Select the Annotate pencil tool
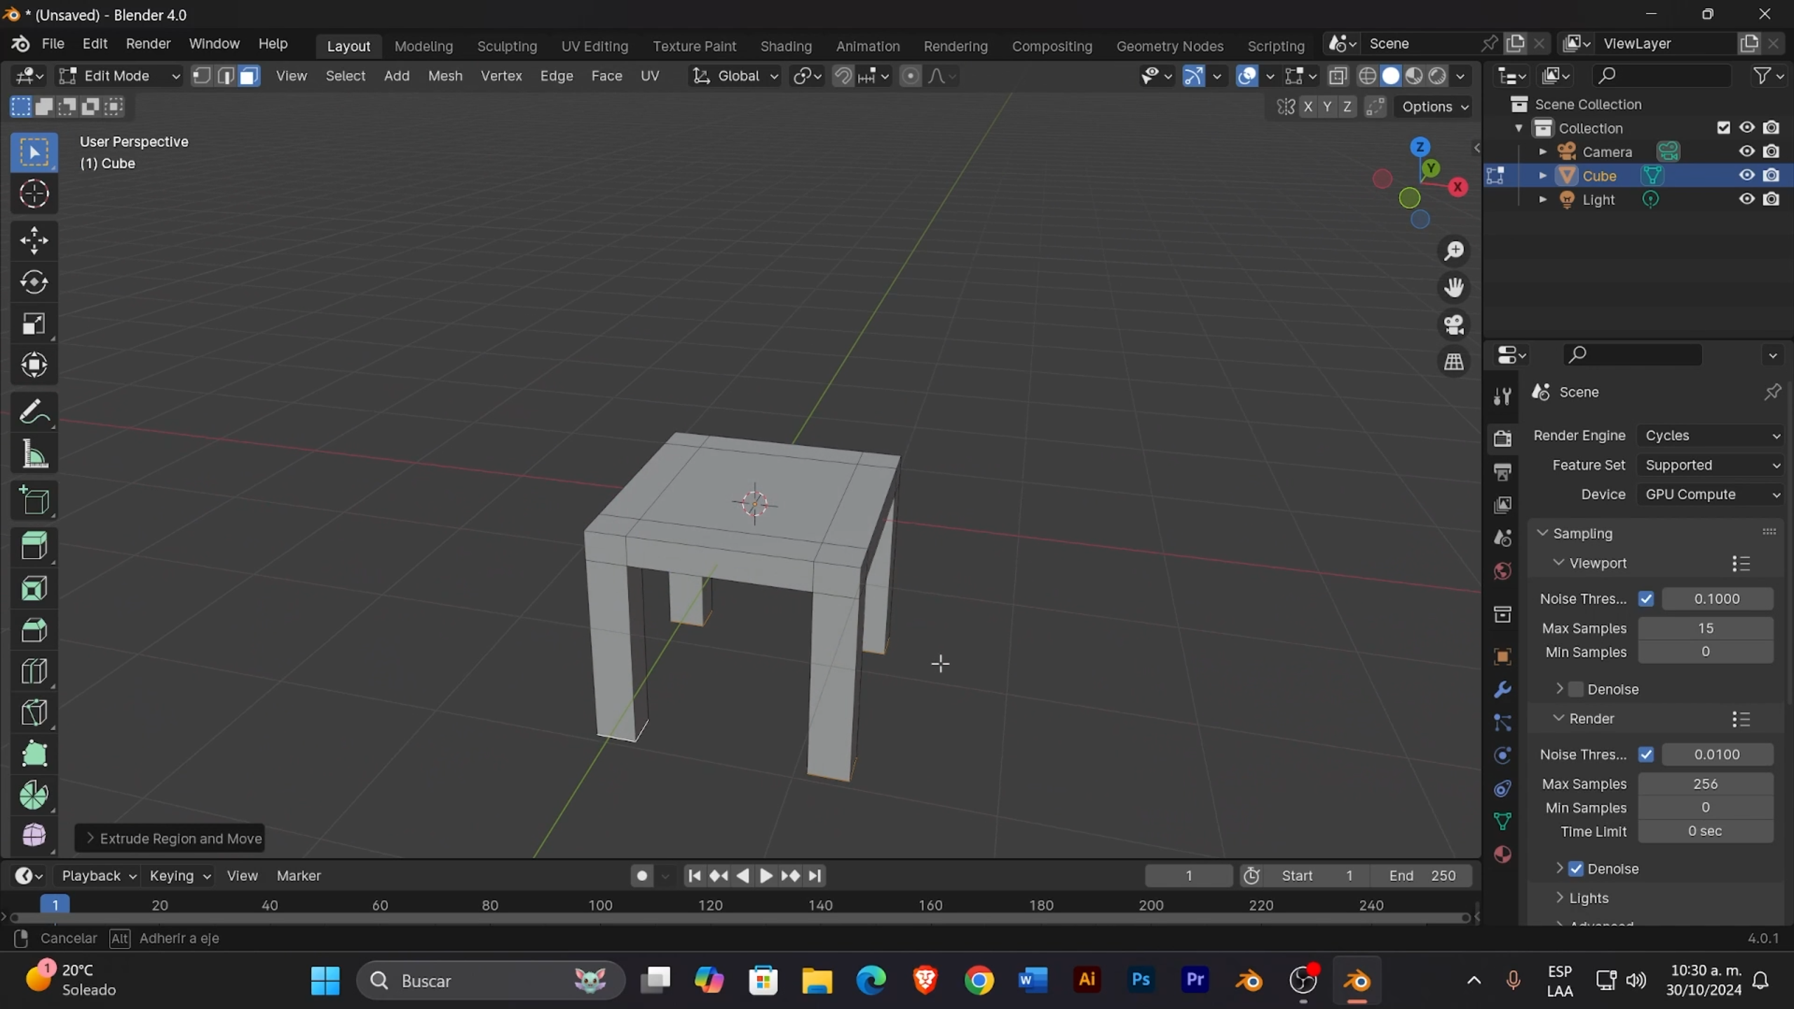The height and width of the screenshot is (1009, 1794). 34,412
